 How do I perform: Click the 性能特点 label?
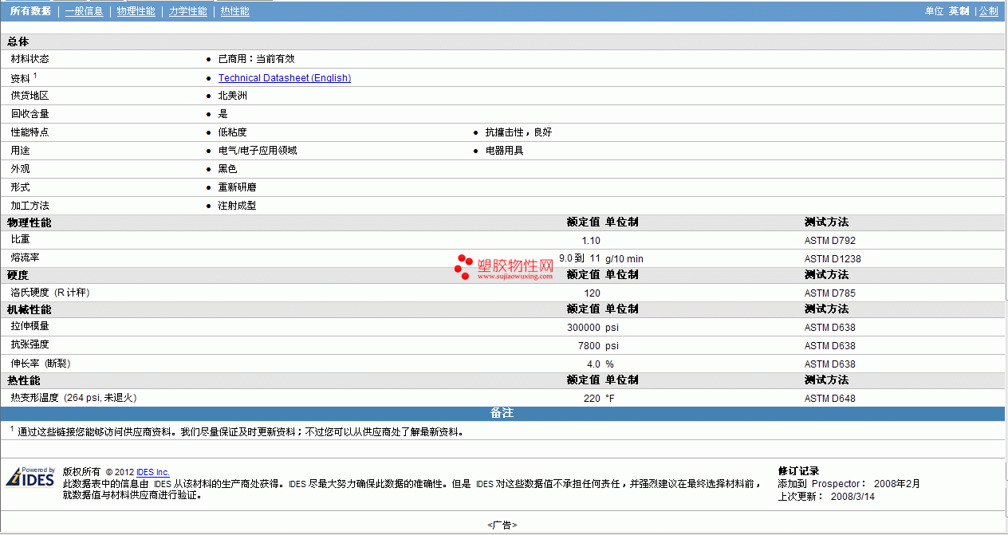[30, 132]
